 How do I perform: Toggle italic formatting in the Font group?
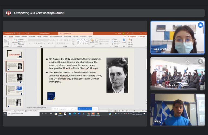(x=32, y=43)
